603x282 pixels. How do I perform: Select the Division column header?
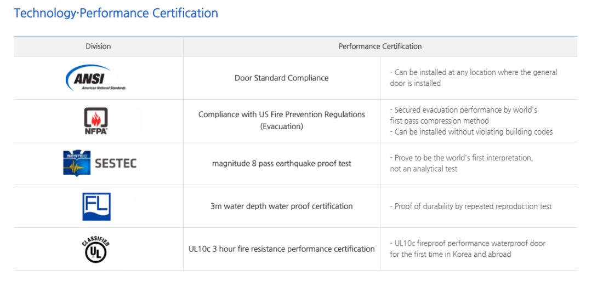pos(99,47)
